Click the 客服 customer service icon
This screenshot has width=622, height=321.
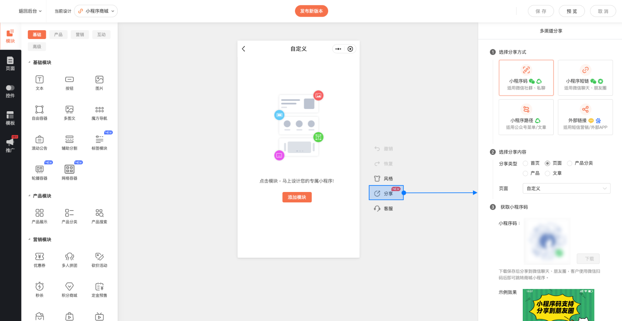tap(377, 209)
